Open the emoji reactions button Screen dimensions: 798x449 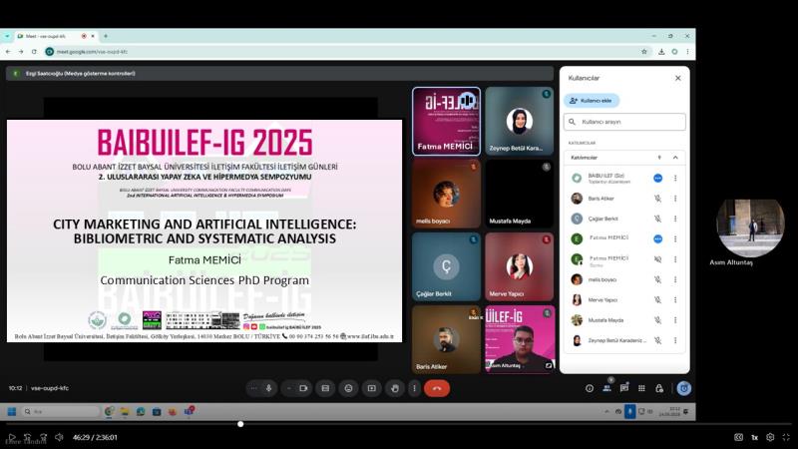[348, 388]
